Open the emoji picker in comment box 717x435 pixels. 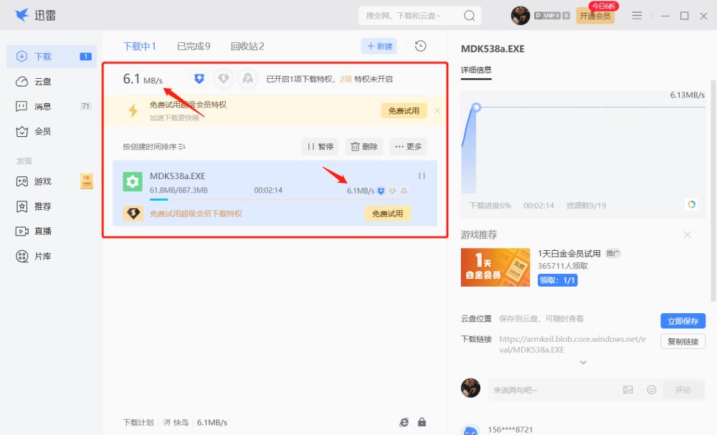[652, 390]
